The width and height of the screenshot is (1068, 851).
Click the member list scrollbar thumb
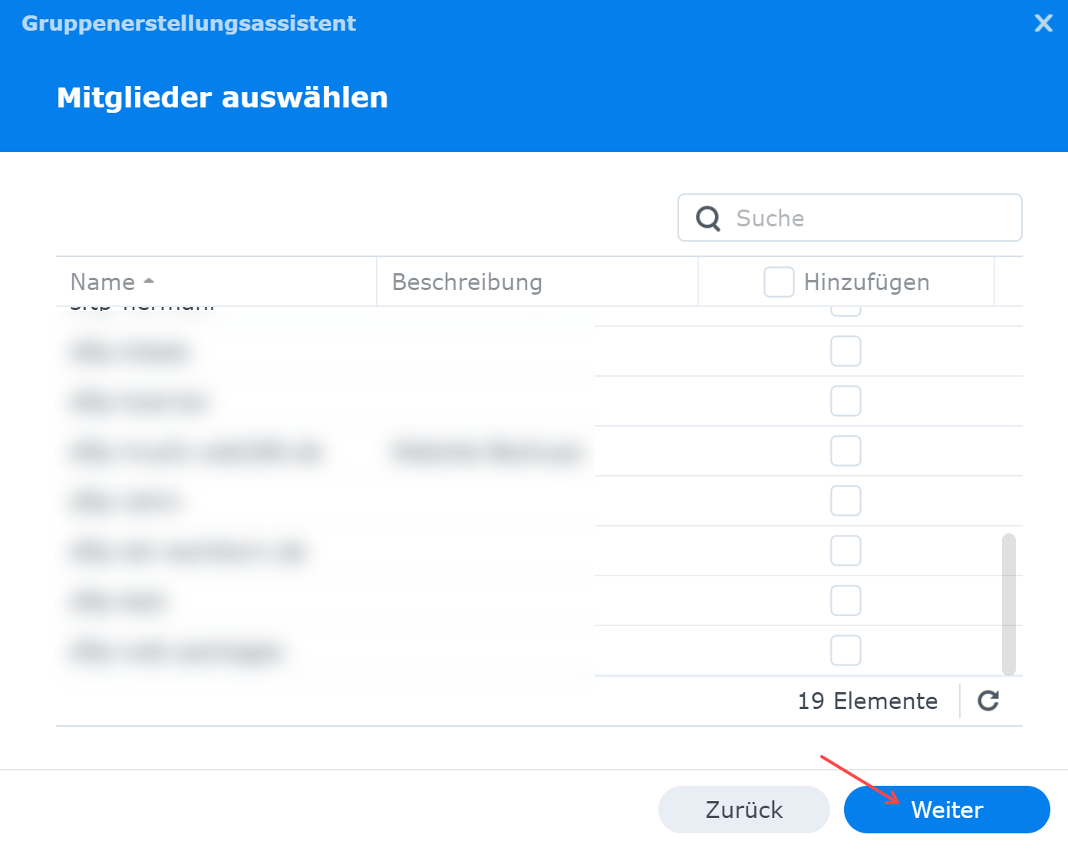[1009, 604]
